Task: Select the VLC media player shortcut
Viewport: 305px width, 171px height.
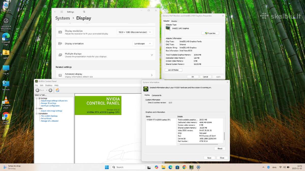Action: [6, 103]
